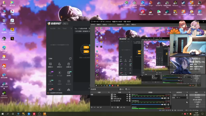Open Origin desktop shortcut
206x116 pixels.
pyautogui.click(x=151, y=4)
